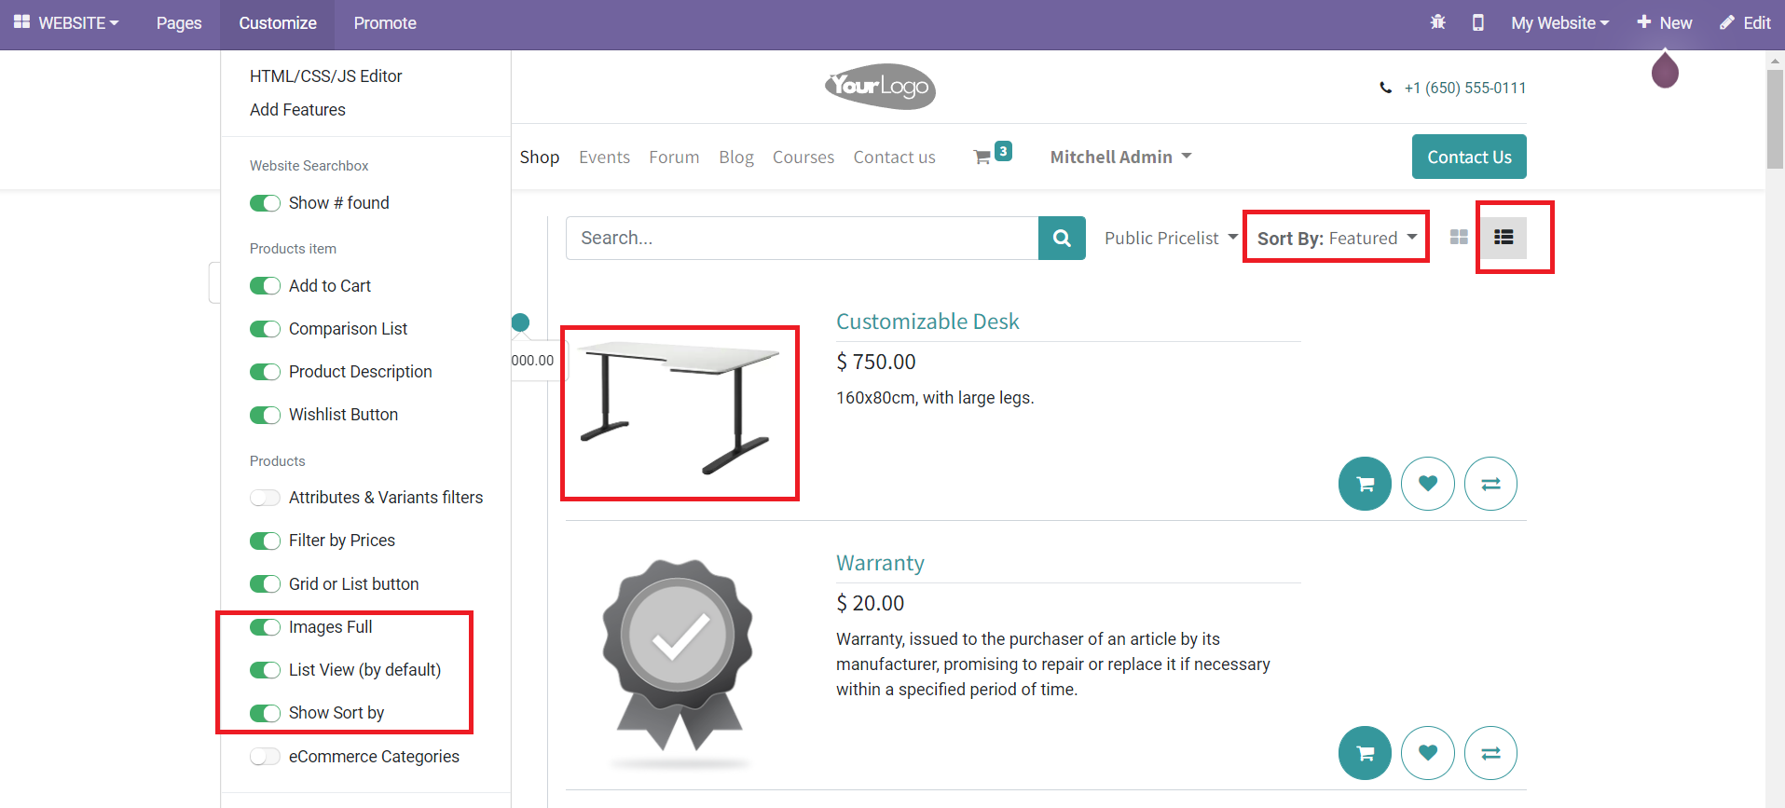Click the compare arrows icon for Customizable Desk

[1490, 484]
